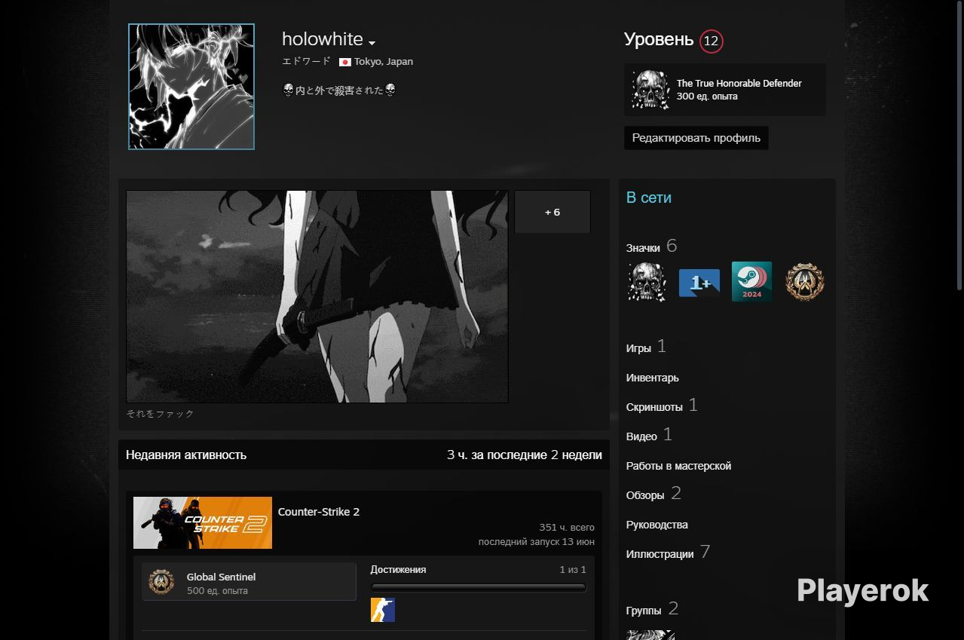Click the group avatar under Группы
Viewport: 964px width, 640px height.
(650, 635)
